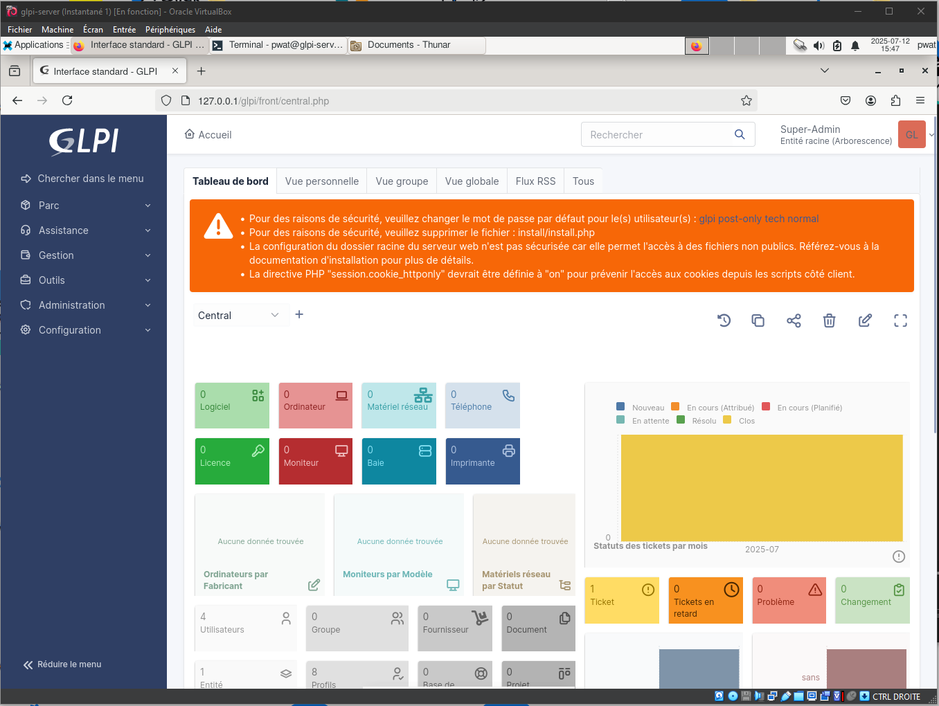Go back in Firefox
This screenshot has height=706, width=939.
point(17,100)
